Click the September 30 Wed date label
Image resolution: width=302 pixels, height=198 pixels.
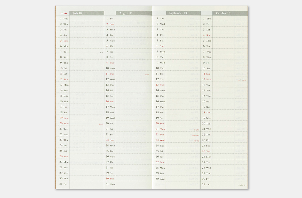[160, 179]
